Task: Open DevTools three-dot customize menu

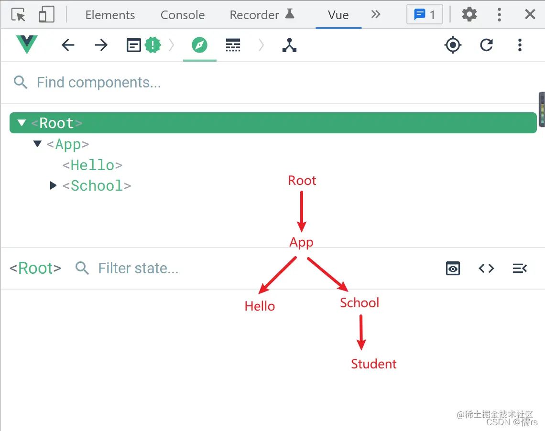Action: click(x=499, y=15)
